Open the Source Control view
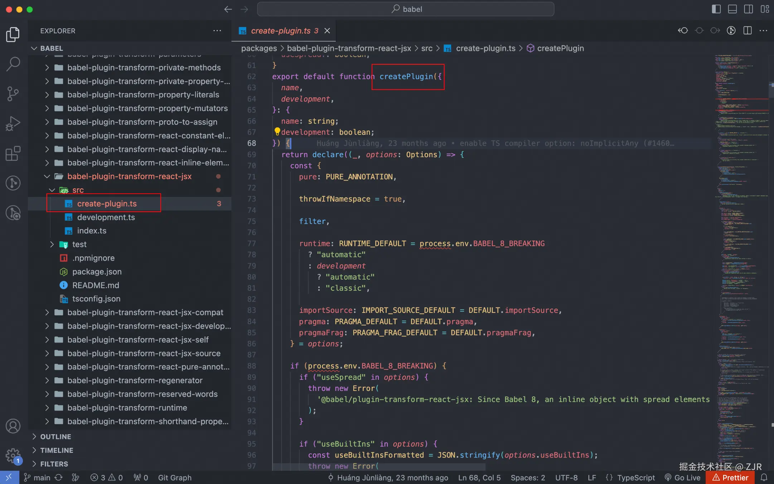 pyautogui.click(x=13, y=94)
